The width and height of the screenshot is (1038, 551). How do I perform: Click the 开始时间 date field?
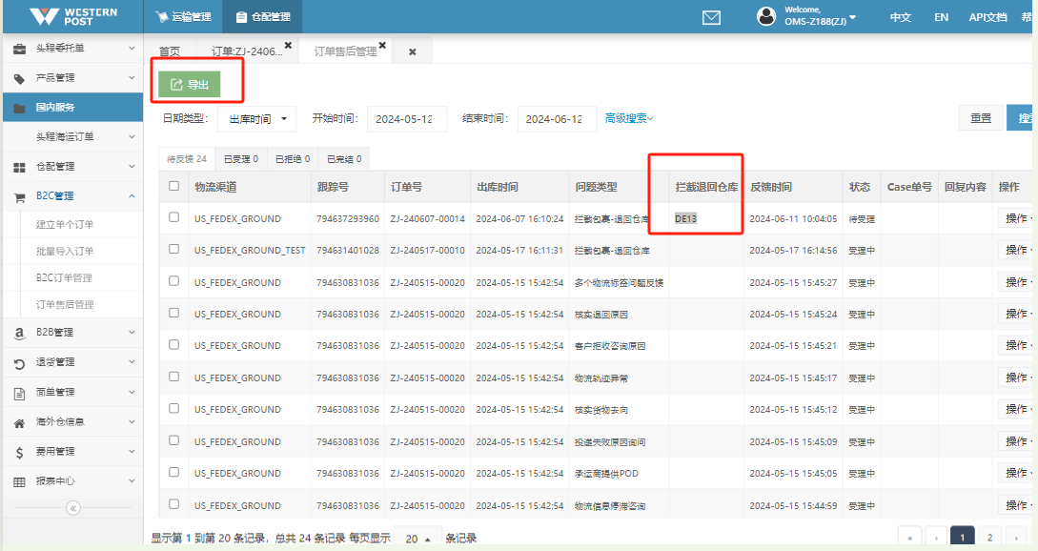point(406,119)
